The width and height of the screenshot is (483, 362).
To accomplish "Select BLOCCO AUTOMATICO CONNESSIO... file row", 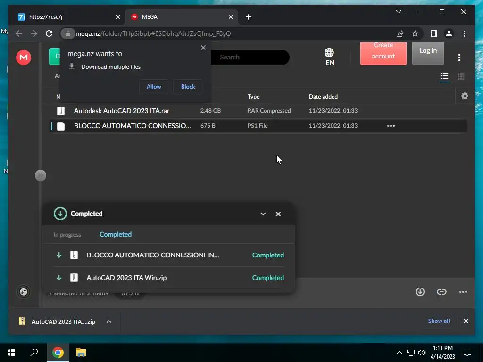I will tap(258, 126).
